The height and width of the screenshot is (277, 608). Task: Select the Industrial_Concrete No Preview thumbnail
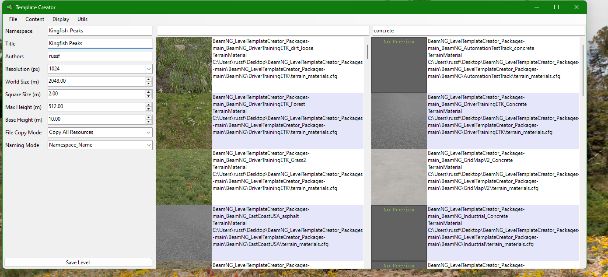(399, 233)
